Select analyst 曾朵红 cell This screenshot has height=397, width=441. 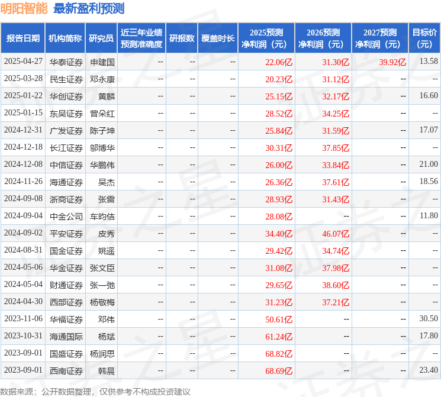pos(102,114)
